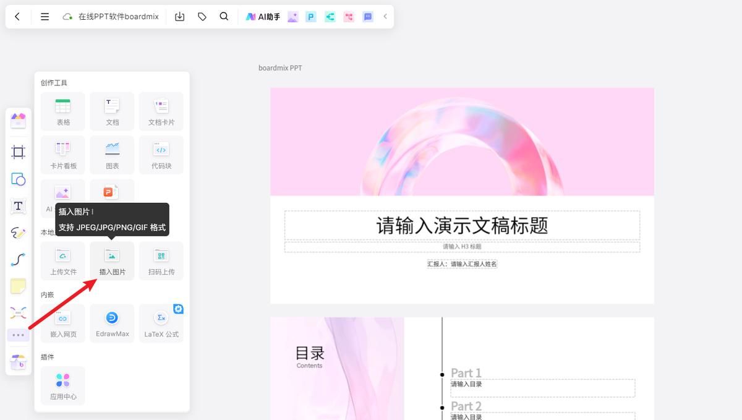Open the hamburger main menu
The width and height of the screenshot is (742, 420).
click(x=45, y=17)
